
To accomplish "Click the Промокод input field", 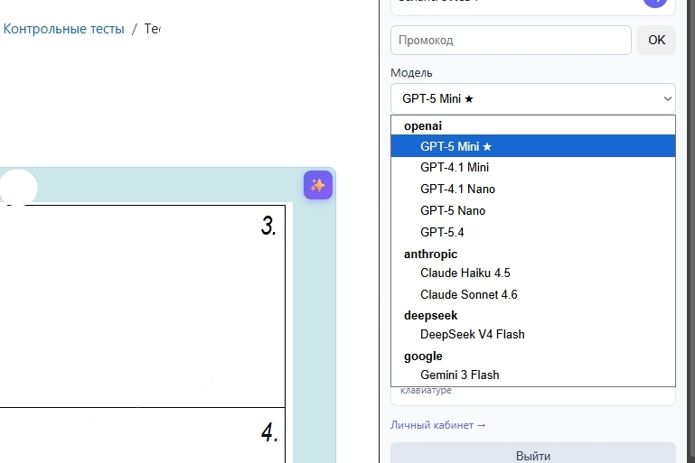I will tap(511, 41).
